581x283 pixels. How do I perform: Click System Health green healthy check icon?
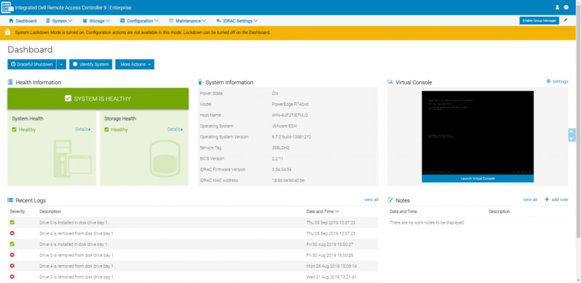[x=14, y=129]
